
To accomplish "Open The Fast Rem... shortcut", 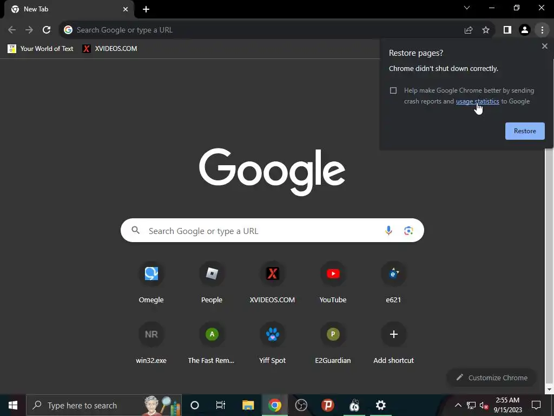I will (212, 343).
